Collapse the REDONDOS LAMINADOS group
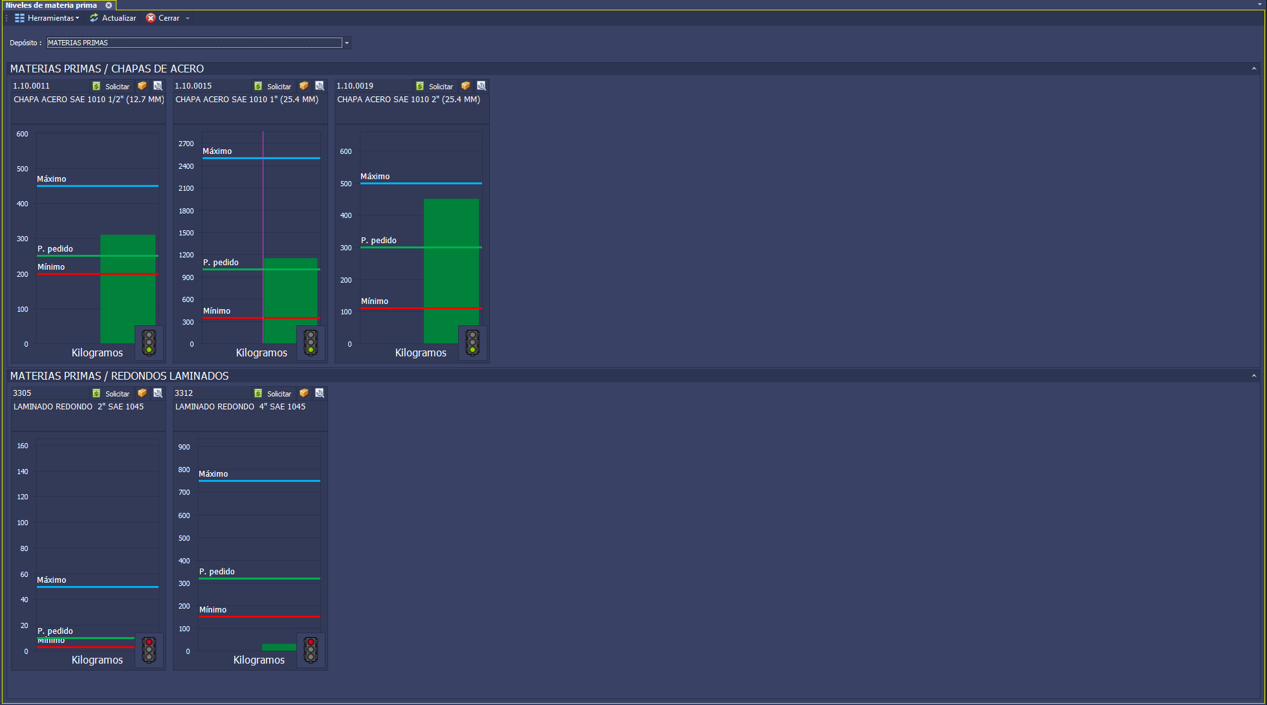 (1253, 376)
